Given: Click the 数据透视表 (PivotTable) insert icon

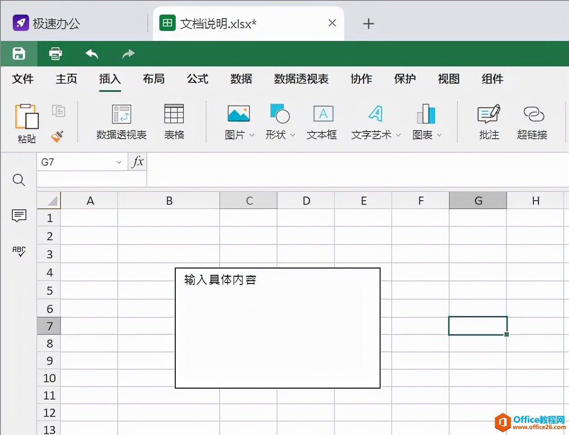Looking at the screenshot, I should click(x=121, y=121).
